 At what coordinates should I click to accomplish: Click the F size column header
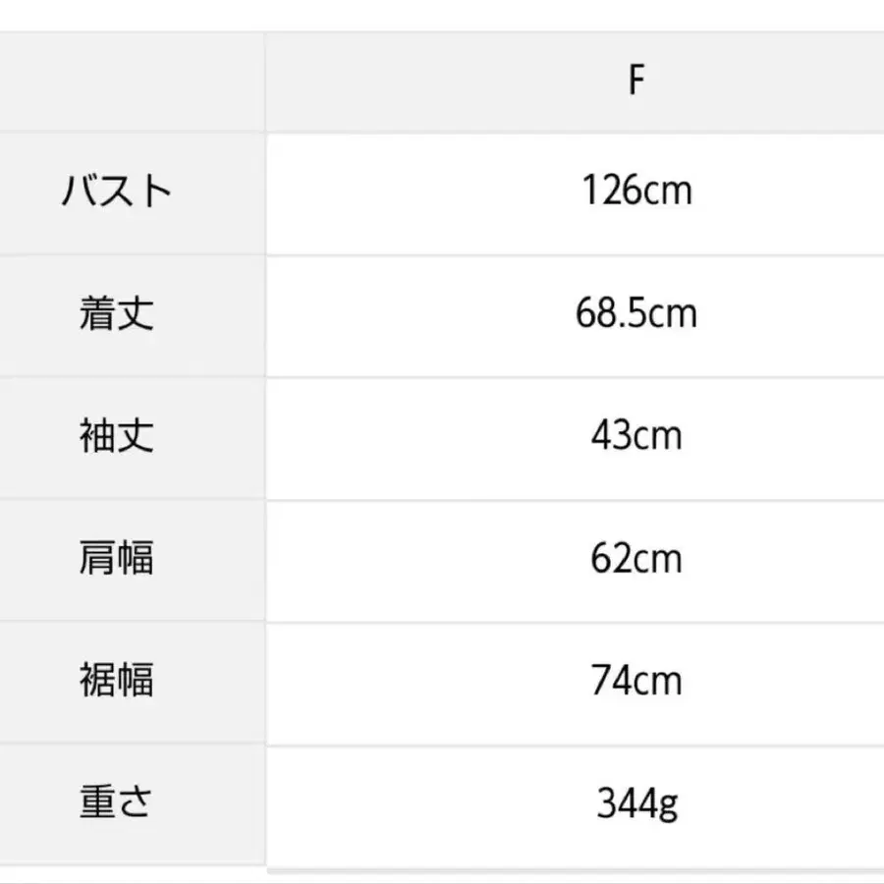(636, 82)
